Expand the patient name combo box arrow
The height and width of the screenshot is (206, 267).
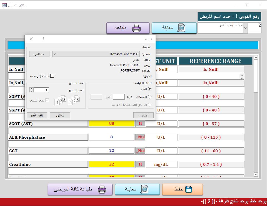pos(245,28)
